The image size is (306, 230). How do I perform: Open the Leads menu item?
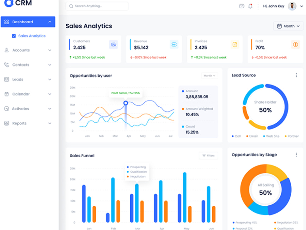point(28,79)
